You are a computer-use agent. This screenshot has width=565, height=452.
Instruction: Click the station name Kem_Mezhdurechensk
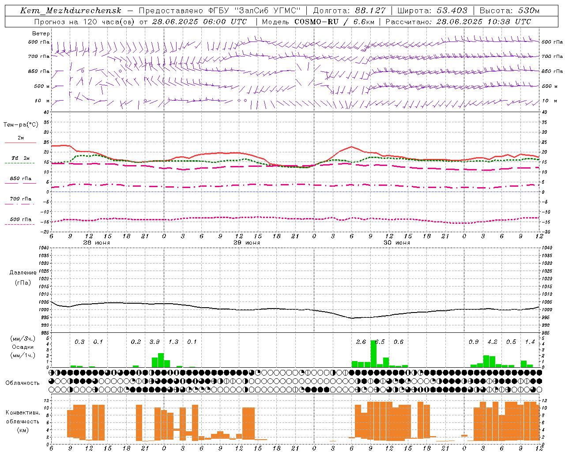71,11
